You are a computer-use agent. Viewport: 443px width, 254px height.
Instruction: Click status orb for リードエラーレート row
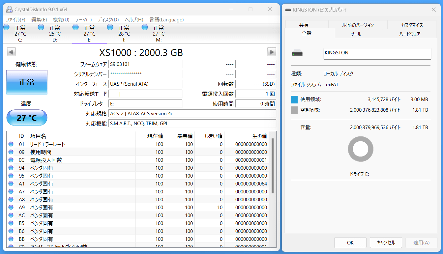click(11, 144)
